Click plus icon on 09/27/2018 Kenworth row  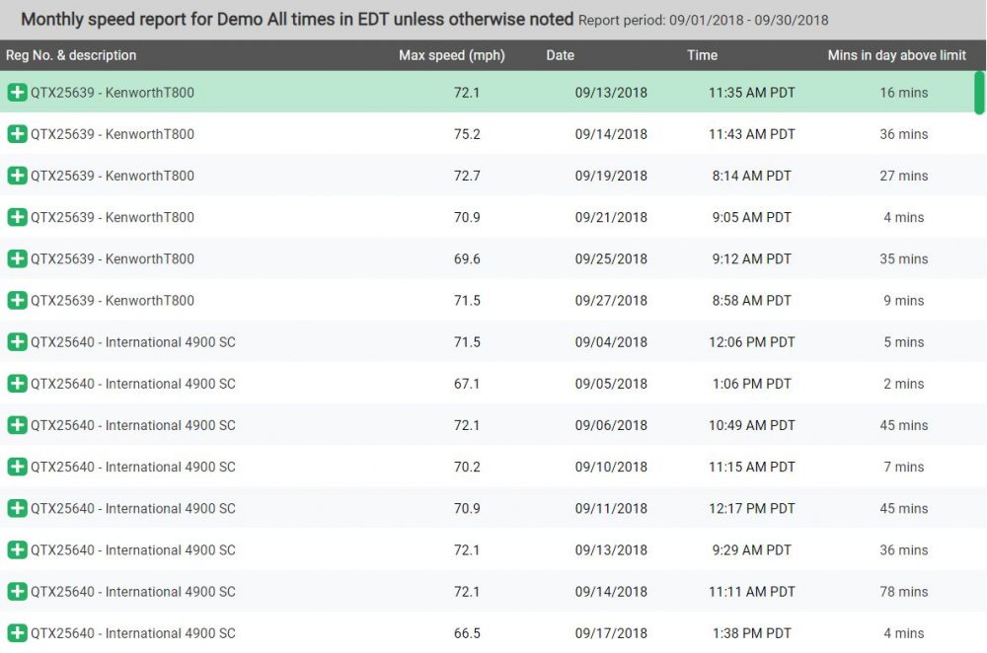[x=17, y=300]
